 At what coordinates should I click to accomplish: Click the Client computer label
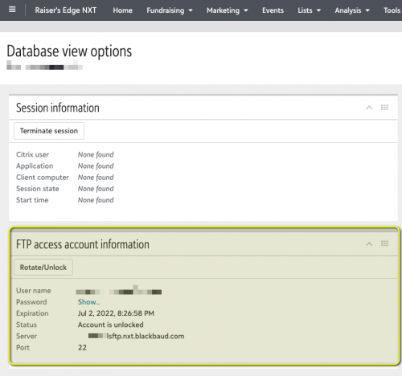(43, 178)
